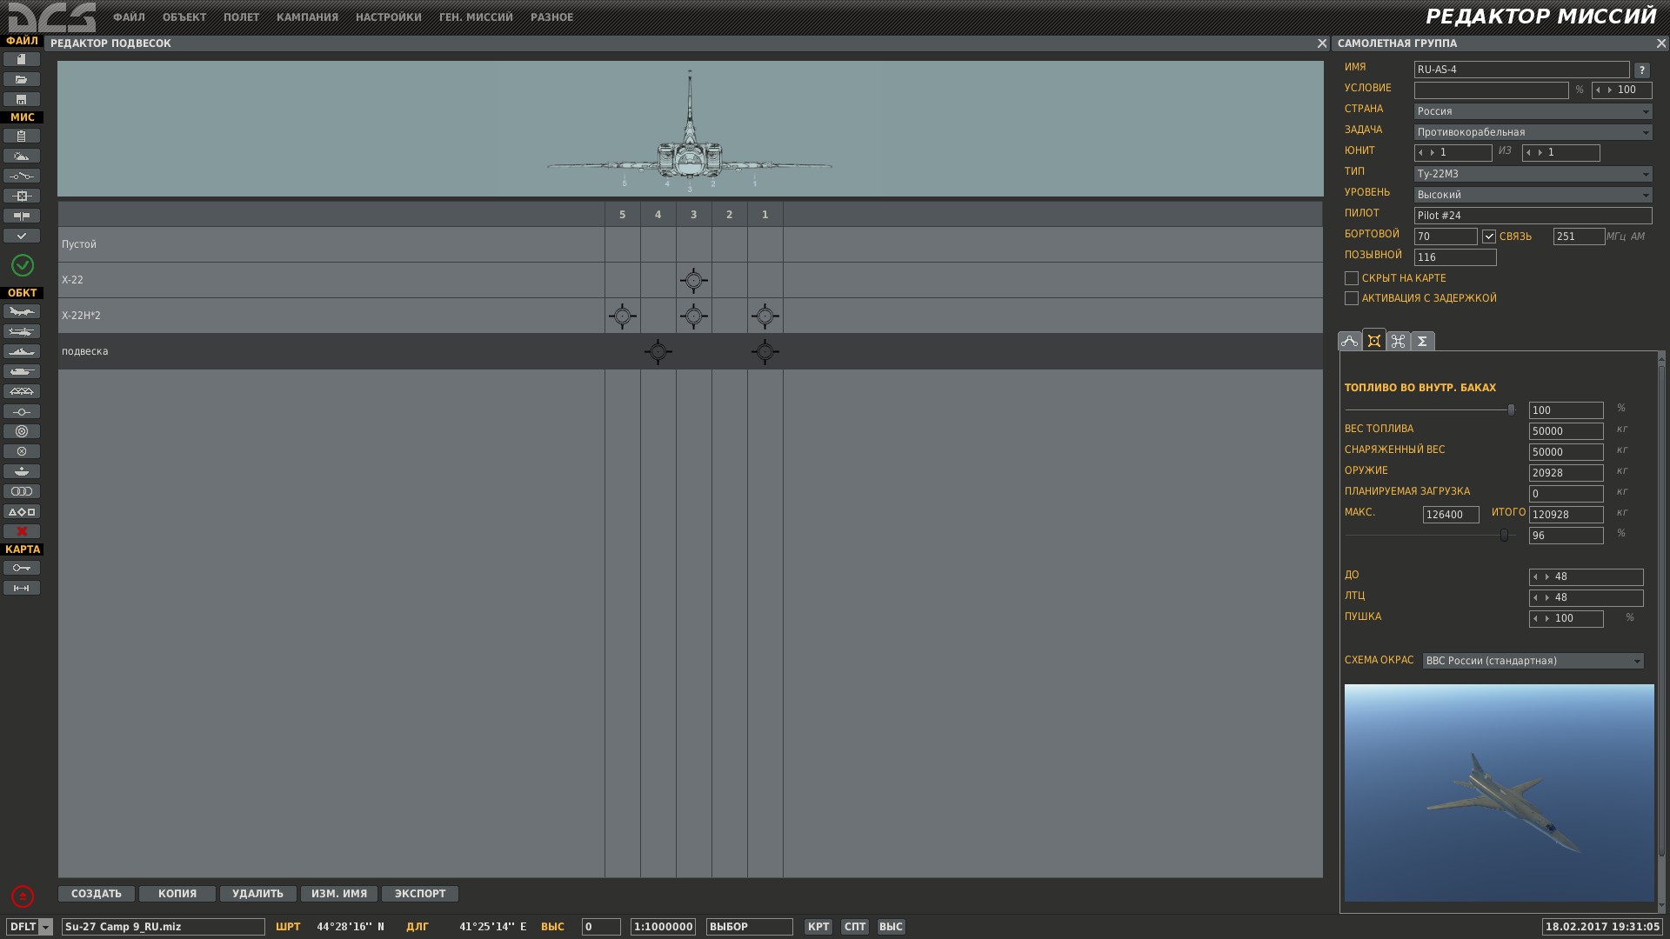This screenshot has width=1670, height=939.
Task: Click the СОЗДАТЬ button
Action: [x=97, y=894]
